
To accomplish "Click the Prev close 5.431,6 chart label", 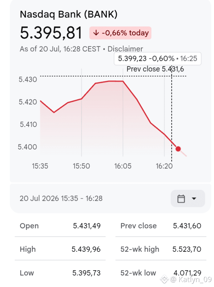I will (x=155, y=69).
